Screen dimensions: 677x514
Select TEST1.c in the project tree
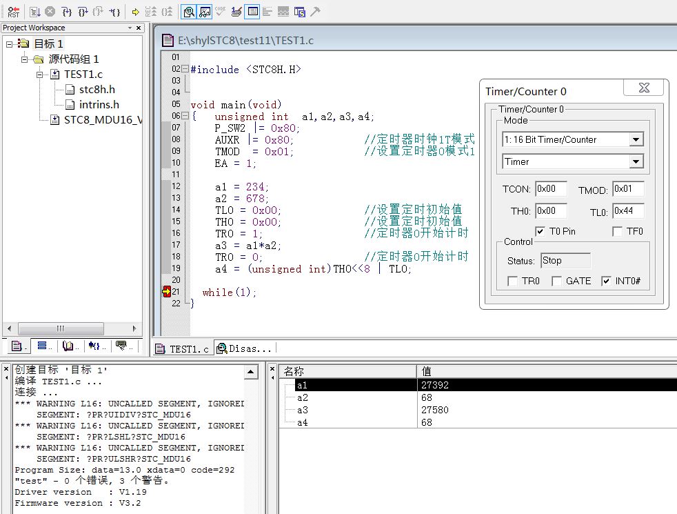[x=83, y=75]
